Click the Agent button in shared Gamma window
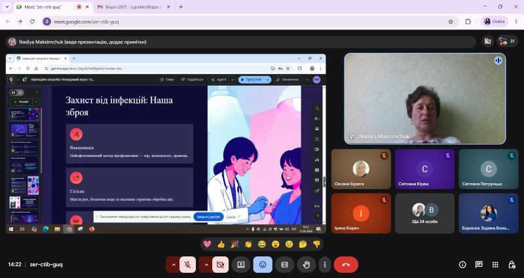 pos(219,80)
